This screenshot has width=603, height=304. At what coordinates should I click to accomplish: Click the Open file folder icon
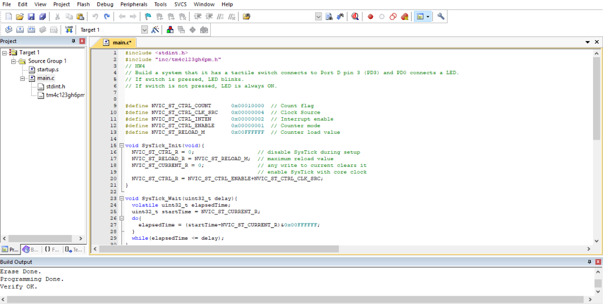tap(20, 16)
